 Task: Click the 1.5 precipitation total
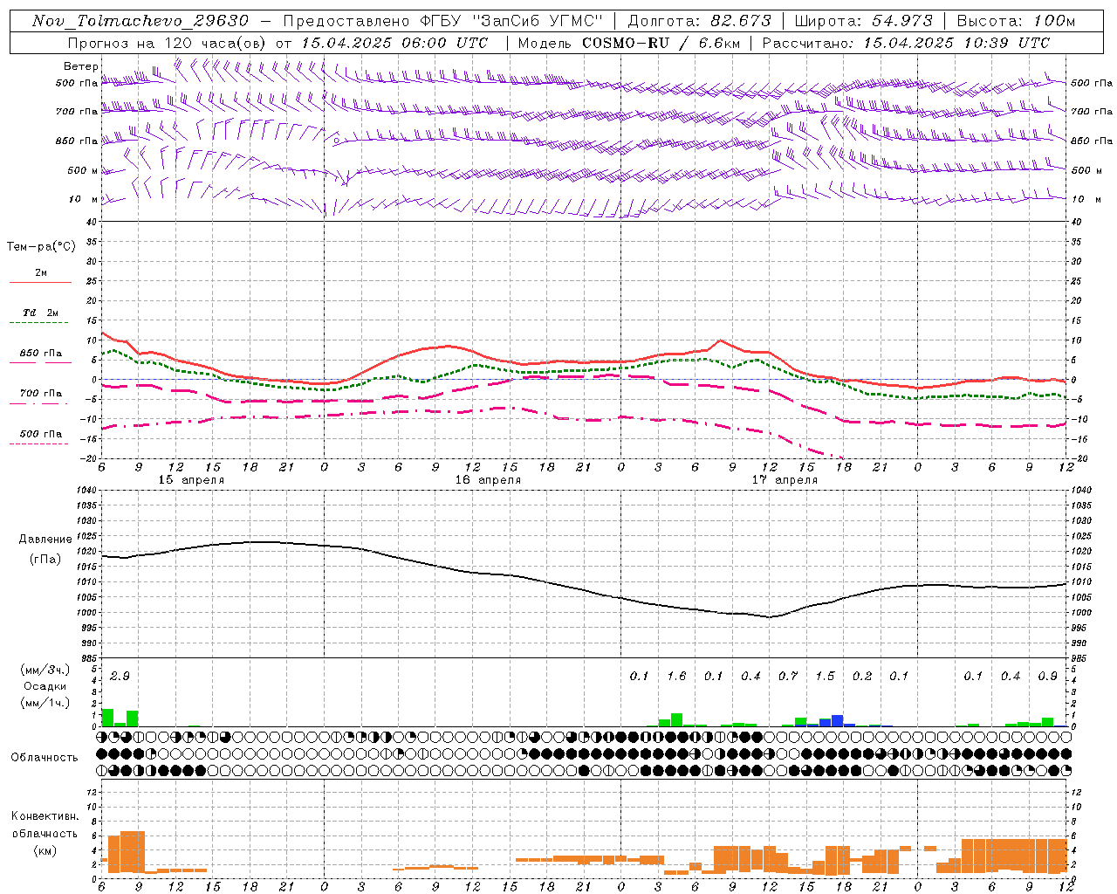(x=825, y=677)
